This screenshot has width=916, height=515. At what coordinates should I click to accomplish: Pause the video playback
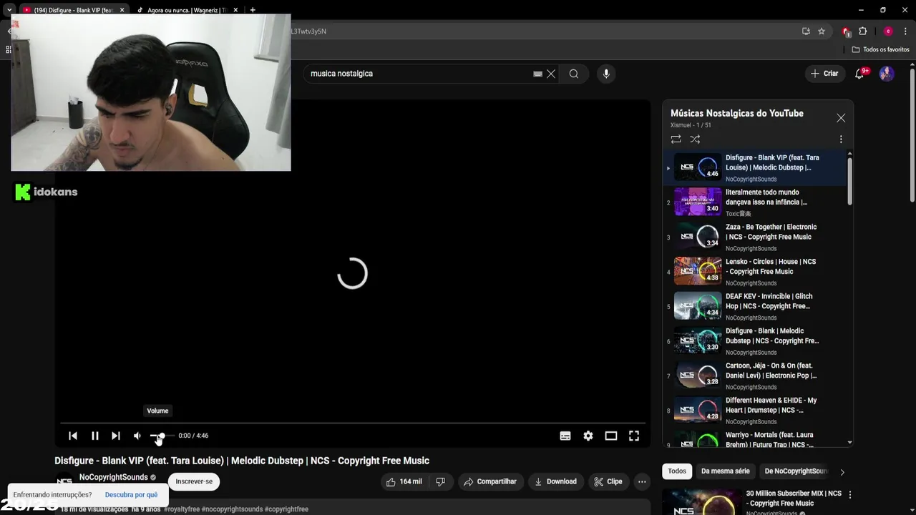click(x=94, y=436)
